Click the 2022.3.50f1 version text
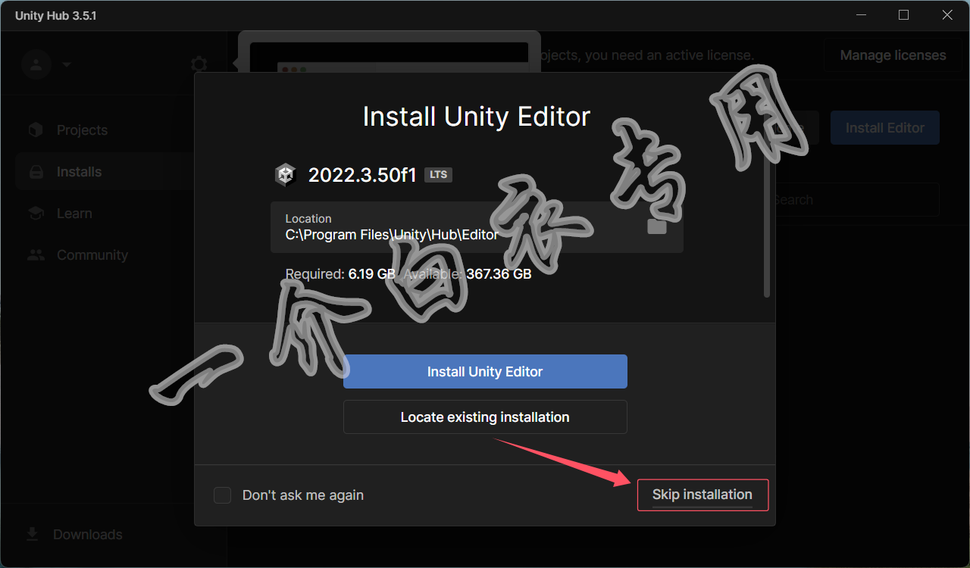970x568 pixels. point(362,176)
